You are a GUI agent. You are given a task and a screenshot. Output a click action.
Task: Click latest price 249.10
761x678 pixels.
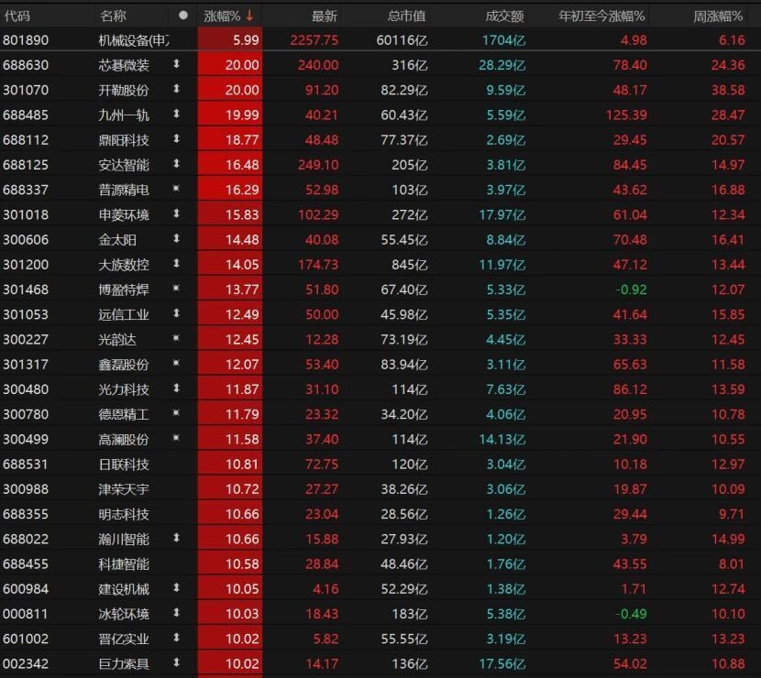pos(318,165)
